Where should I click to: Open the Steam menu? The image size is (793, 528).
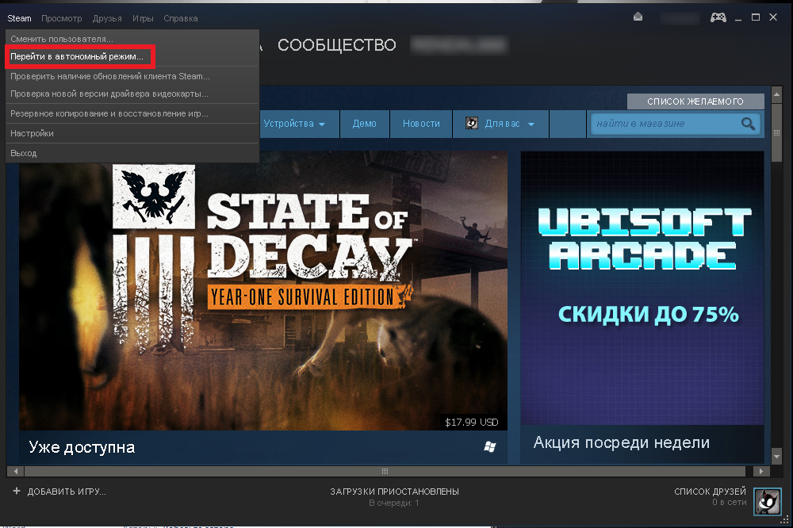click(x=19, y=18)
